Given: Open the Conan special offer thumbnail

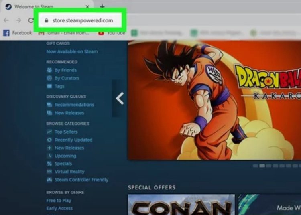Looking at the screenshot, I should click(x=181, y=205).
